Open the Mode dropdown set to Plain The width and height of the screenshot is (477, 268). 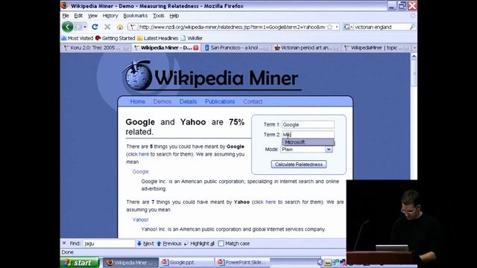[x=306, y=149]
